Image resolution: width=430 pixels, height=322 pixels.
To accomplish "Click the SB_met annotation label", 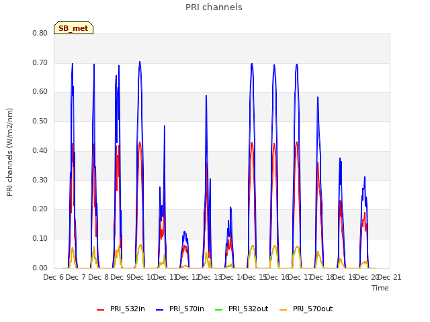I will coord(73,28).
